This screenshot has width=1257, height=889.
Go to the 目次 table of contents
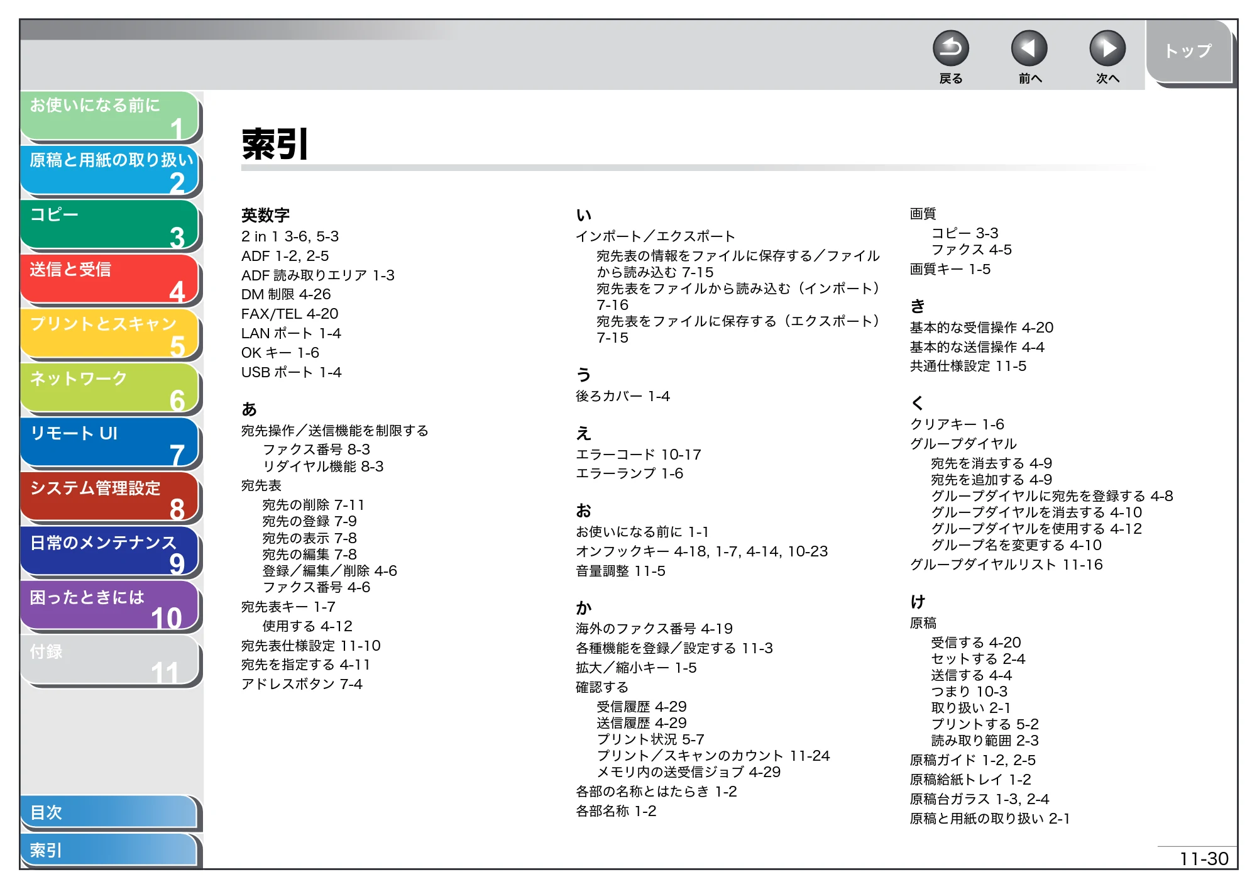(x=109, y=812)
